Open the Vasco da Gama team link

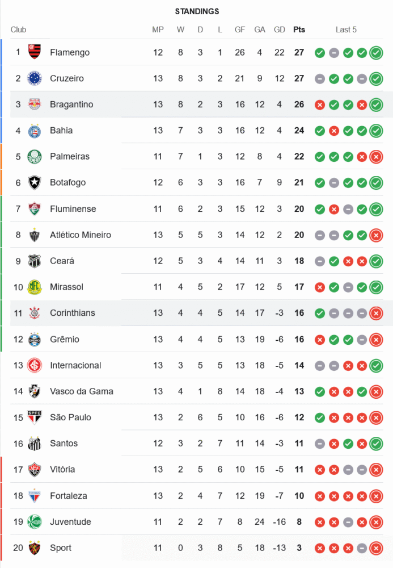coord(82,391)
